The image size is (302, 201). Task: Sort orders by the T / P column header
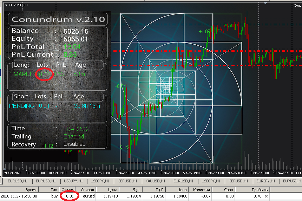[154, 190]
